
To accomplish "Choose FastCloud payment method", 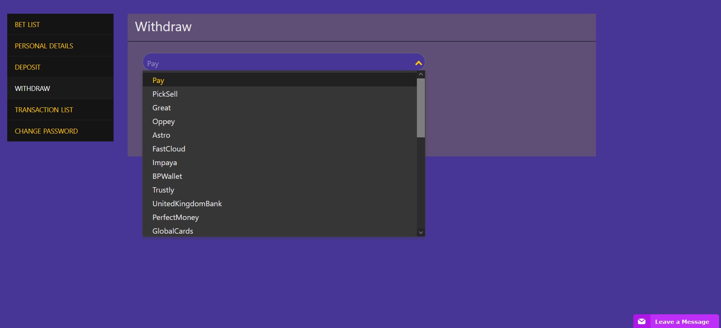I will pos(280,149).
